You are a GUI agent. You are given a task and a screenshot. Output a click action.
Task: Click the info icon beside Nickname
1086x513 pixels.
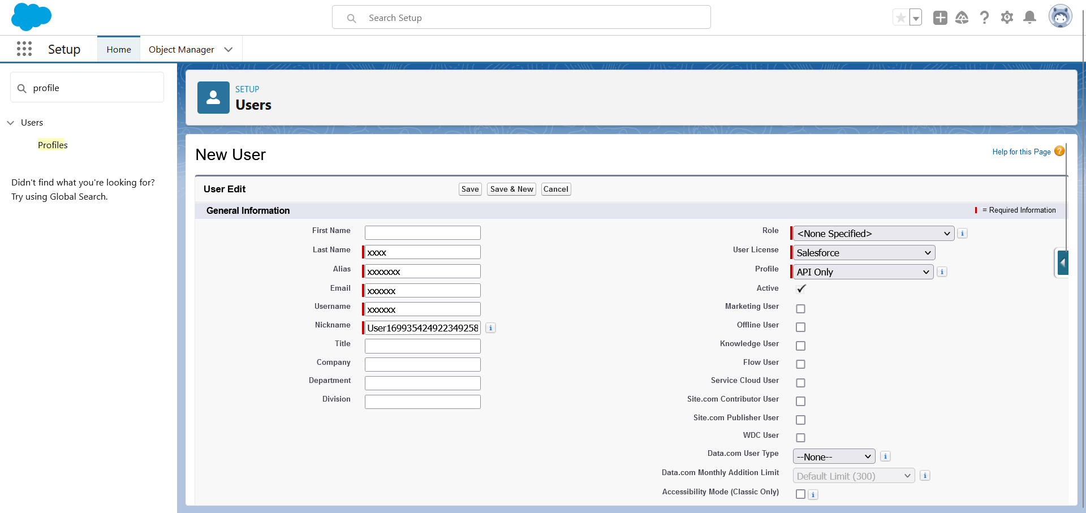490,328
